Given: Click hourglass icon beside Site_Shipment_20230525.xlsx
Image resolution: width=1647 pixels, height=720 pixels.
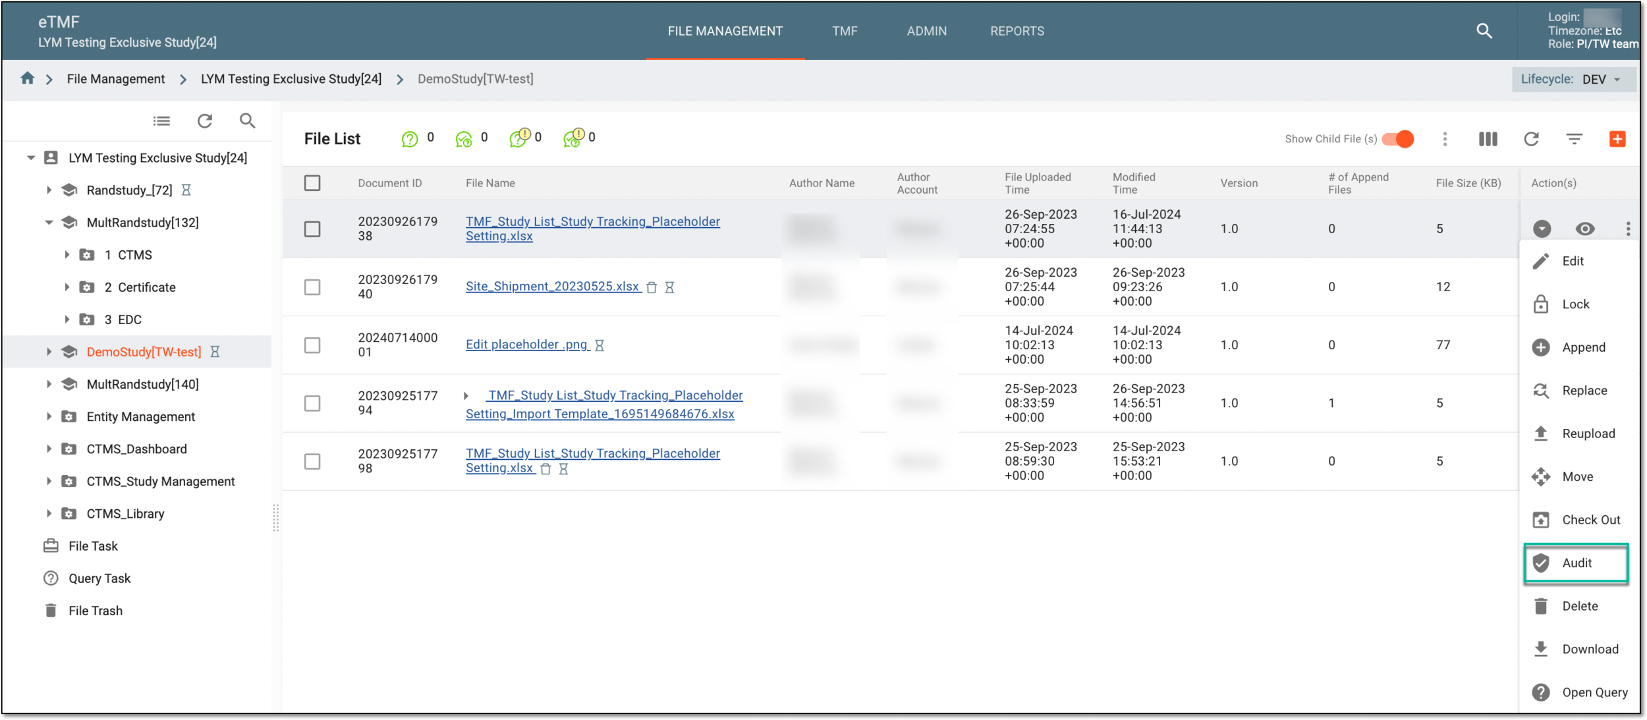Looking at the screenshot, I should pyautogui.click(x=669, y=287).
